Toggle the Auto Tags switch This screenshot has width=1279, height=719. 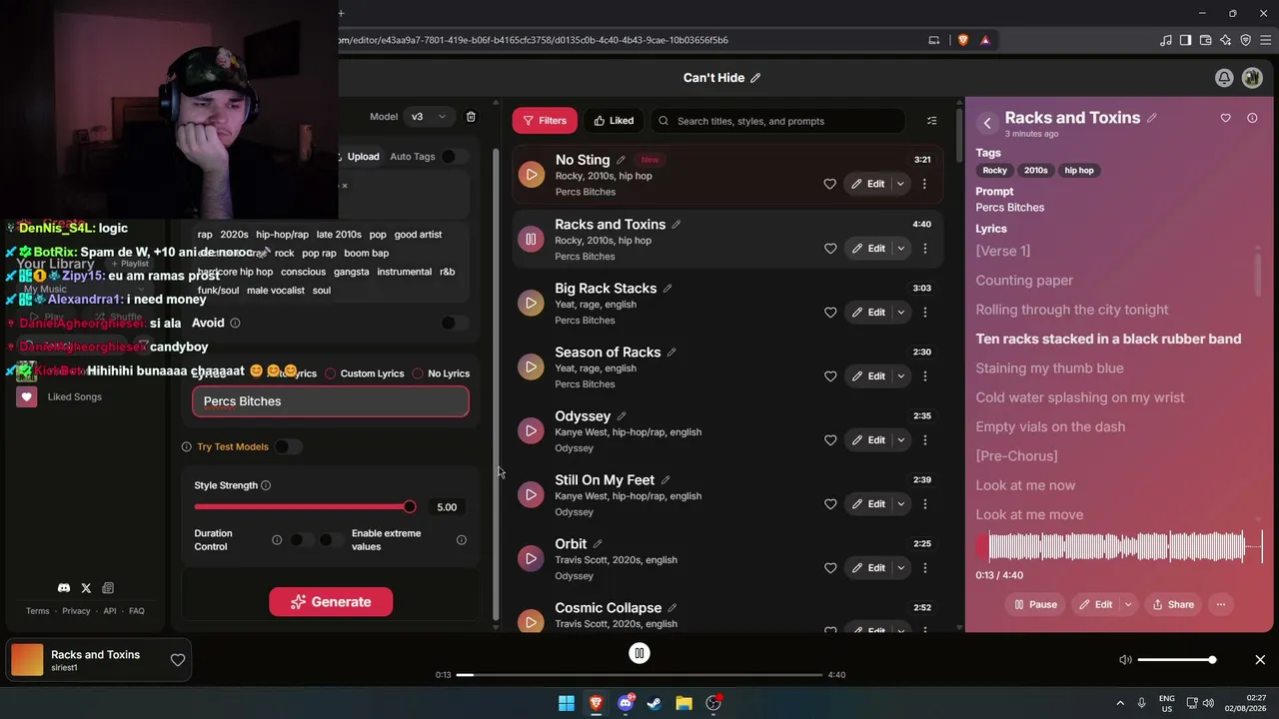[455, 157]
